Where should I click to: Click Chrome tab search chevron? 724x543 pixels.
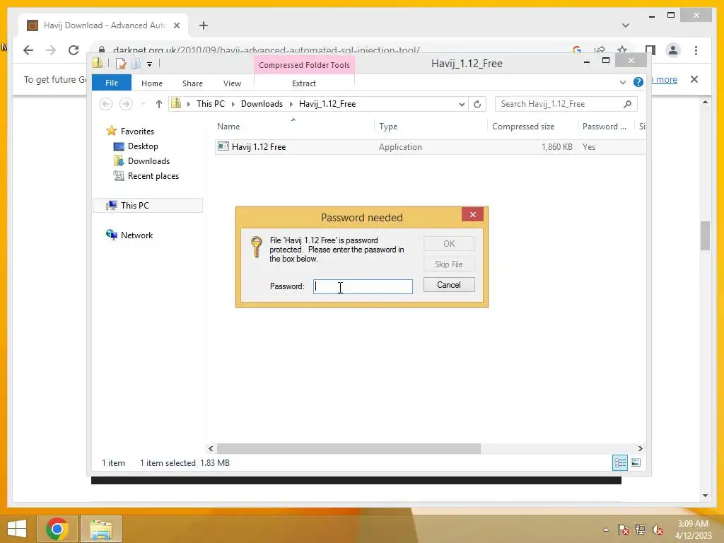coord(626,25)
